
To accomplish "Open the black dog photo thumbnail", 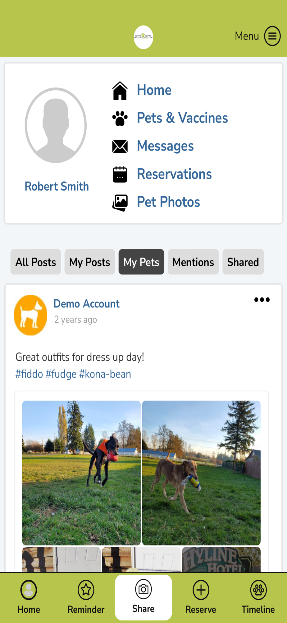I will [81, 473].
